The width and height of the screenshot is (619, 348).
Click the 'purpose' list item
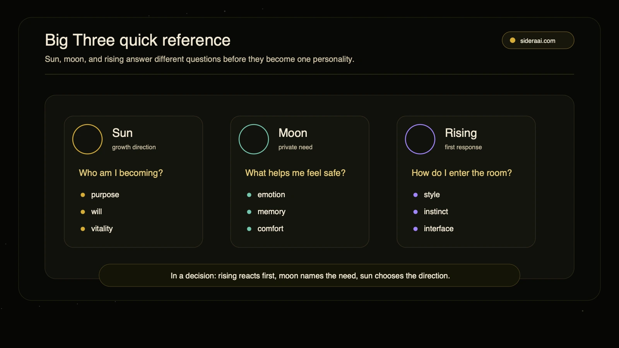click(105, 195)
